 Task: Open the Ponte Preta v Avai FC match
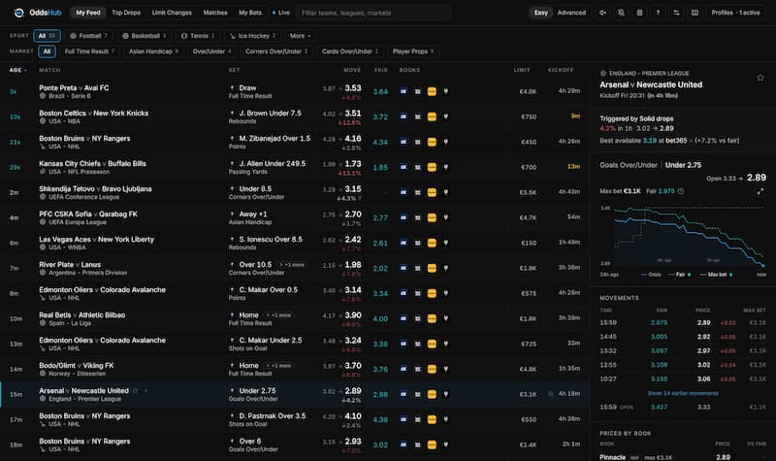click(74, 87)
